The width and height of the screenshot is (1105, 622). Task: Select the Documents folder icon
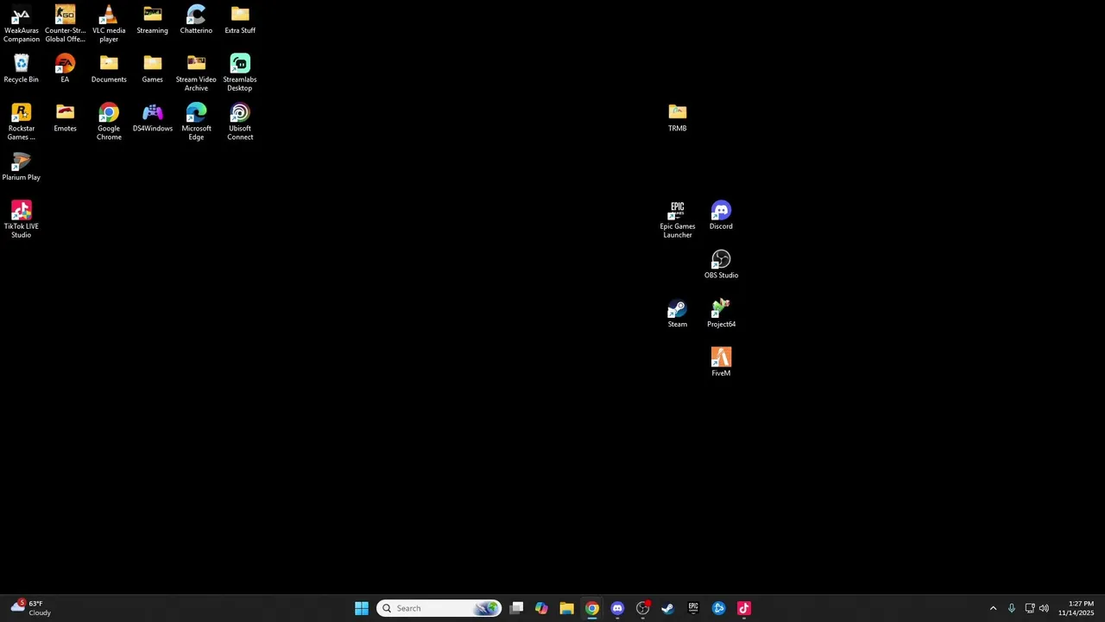(109, 69)
